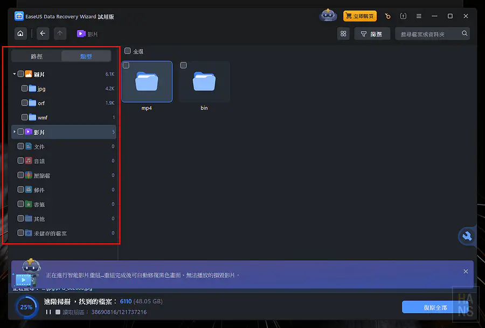485x328 pixels.
Task: Check the 全選 select-all checkbox
Action: coord(128,51)
